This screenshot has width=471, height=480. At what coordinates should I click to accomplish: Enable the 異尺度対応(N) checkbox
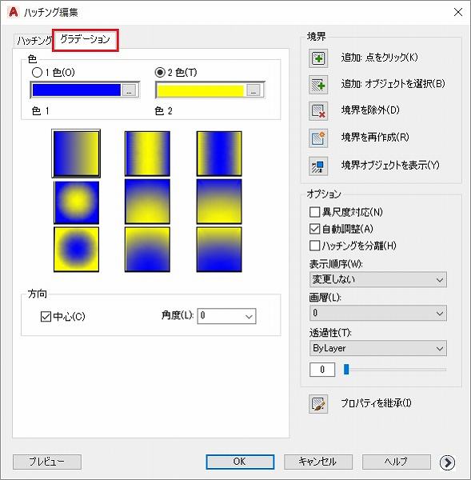point(314,212)
